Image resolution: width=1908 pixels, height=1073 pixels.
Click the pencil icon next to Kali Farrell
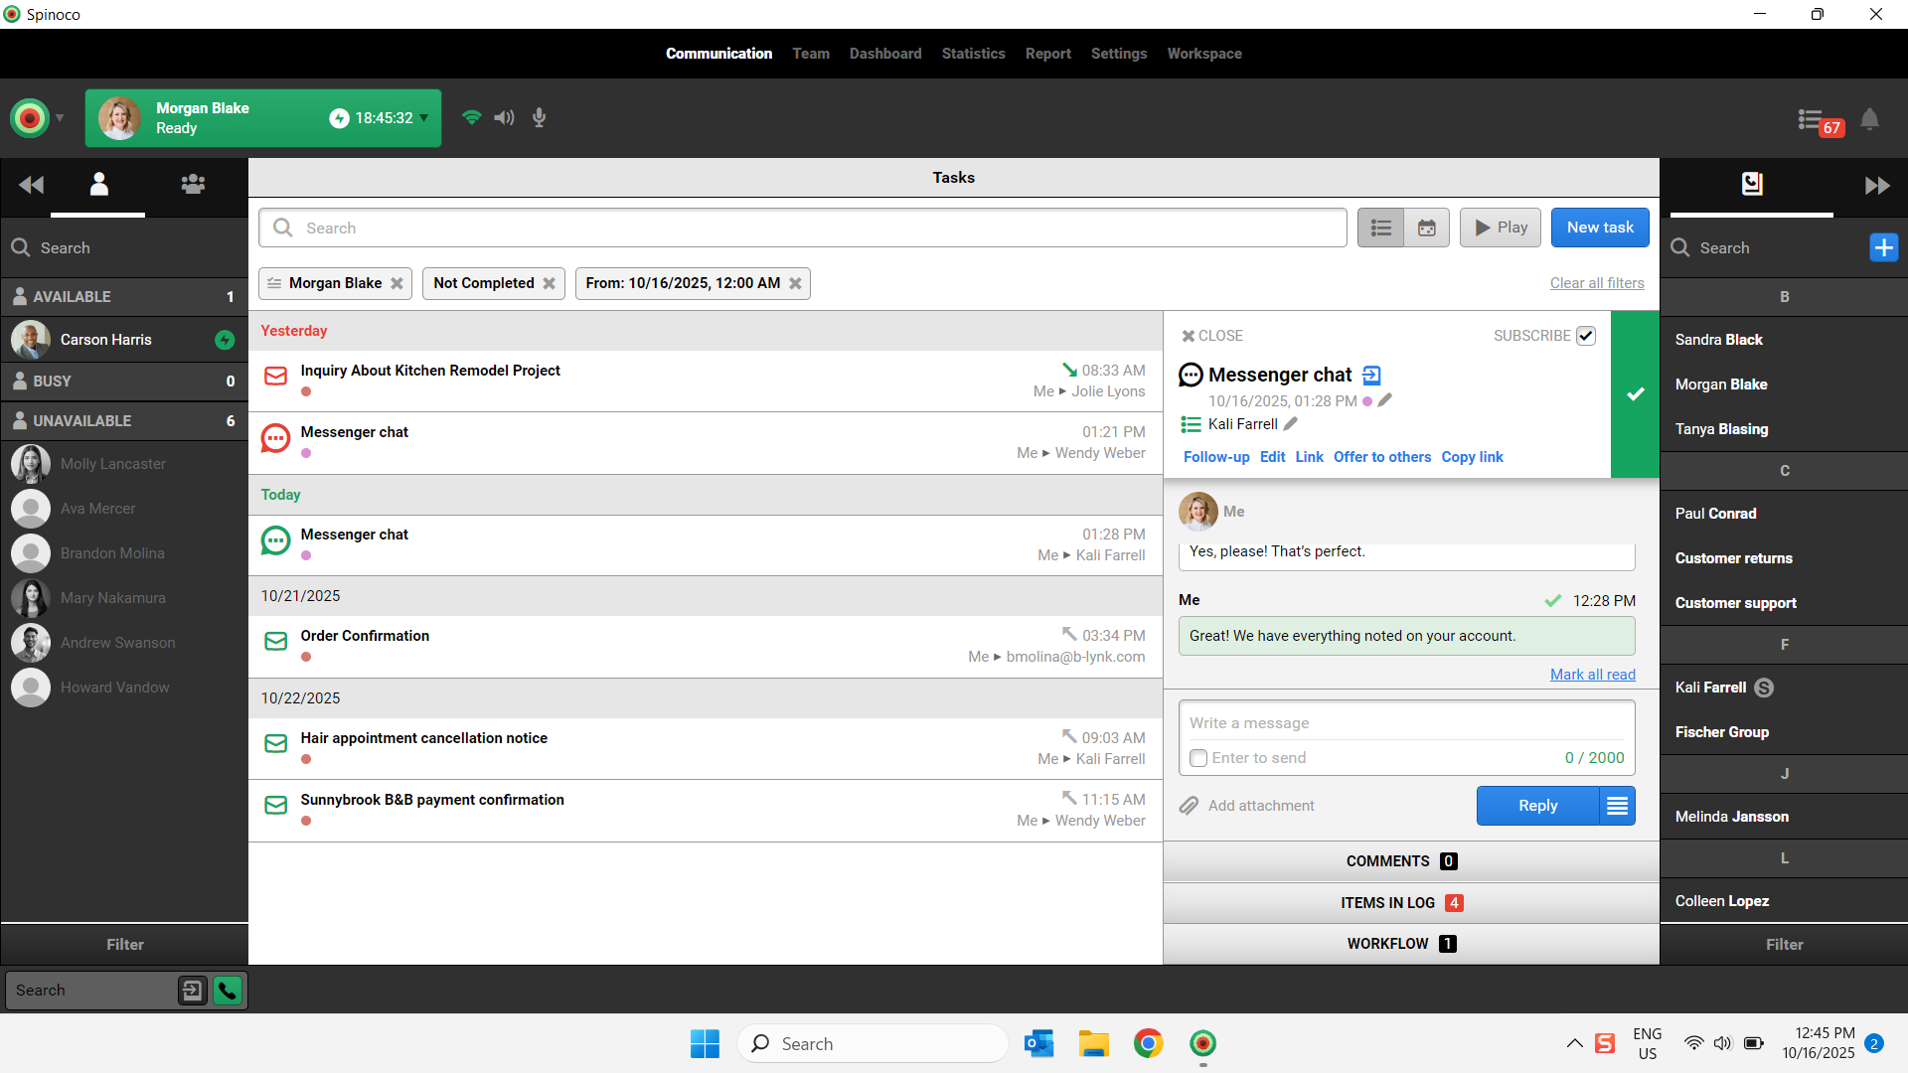coord(1291,424)
